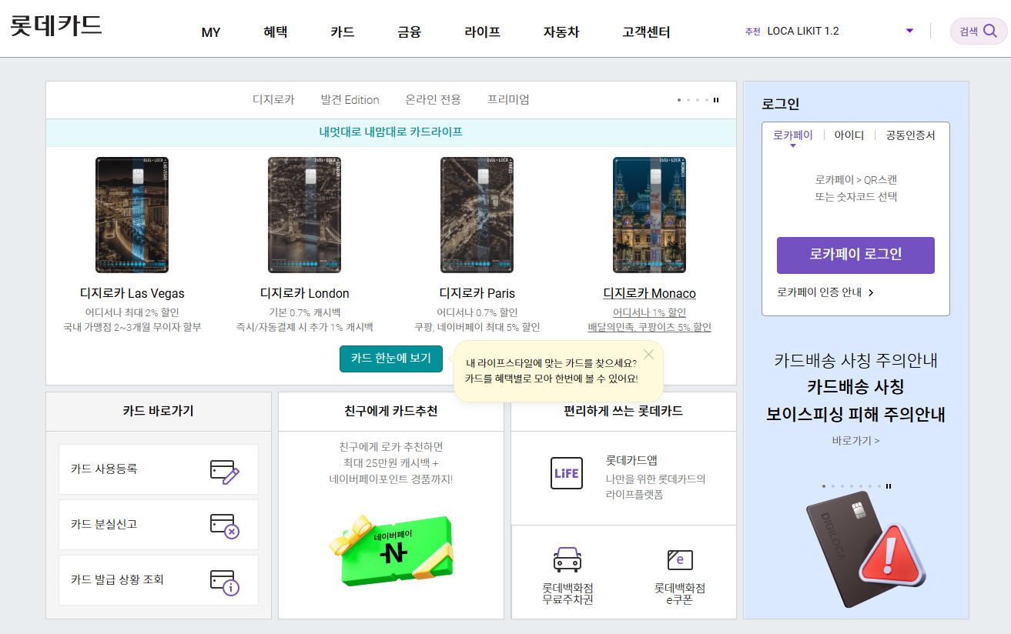Screen dimensions: 1011x634
Task: Select the first right banner page dot
Action: tap(824, 486)
